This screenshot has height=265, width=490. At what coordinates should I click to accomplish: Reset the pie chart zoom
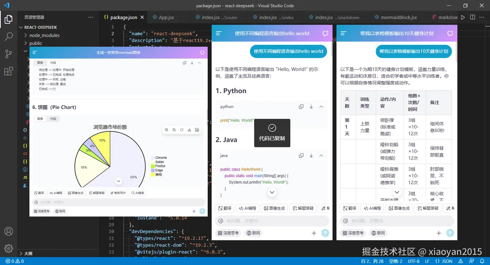point(182,130)
